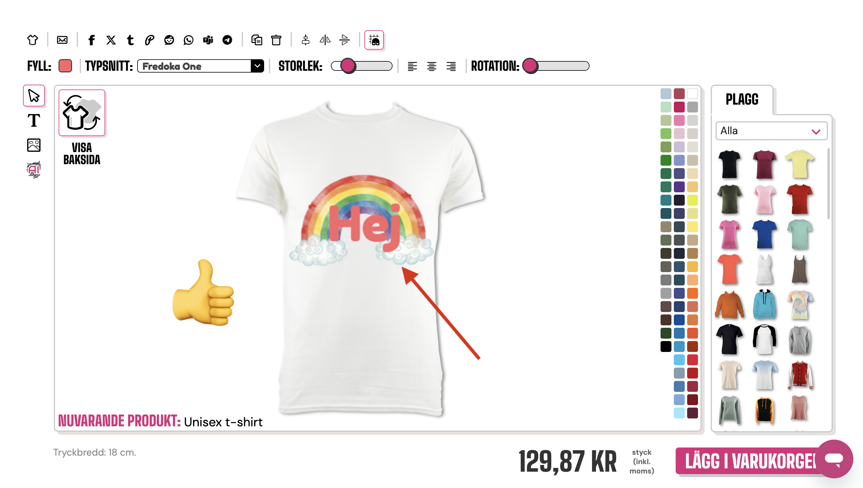Share design on Facebook

point(92,40)
